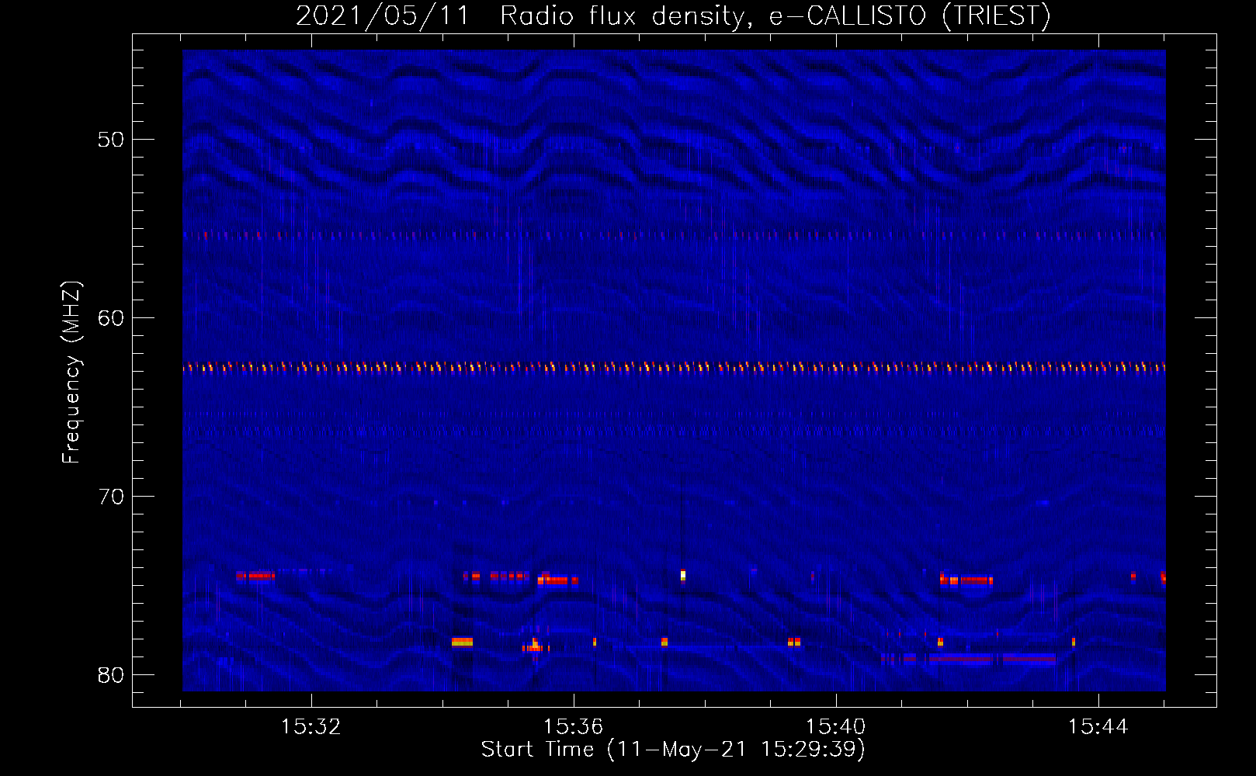1256x776 pixels.
Task: Click the 60 frequency tick label
Action: [x=111, y=318]
